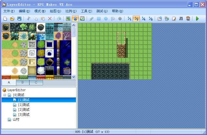This screenshot has width=207, height=135.
Task: Collapse the [0]测试 map tree node
Action: (x=5, y=95)
